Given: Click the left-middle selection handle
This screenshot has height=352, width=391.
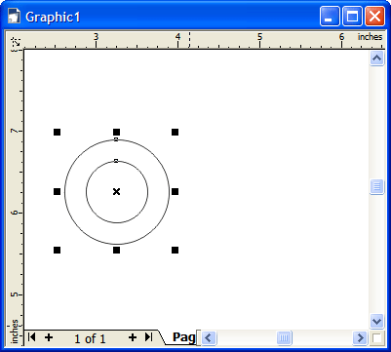Looking at the screenshot, I should 57,191.
